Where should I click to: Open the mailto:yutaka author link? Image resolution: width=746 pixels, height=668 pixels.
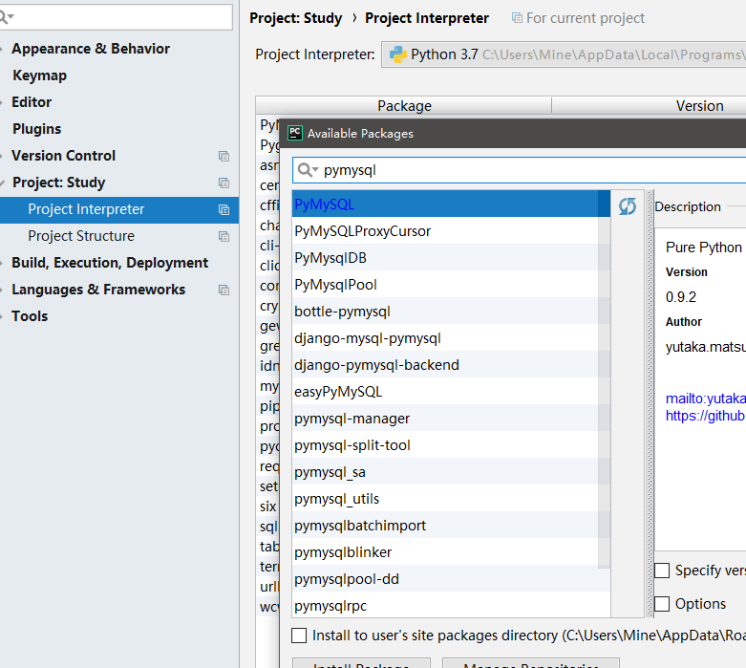(x=706, y=399)
